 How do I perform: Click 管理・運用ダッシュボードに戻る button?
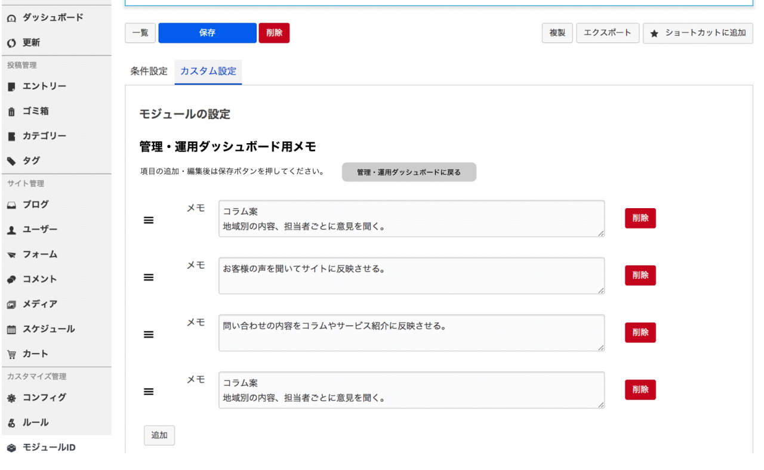pos(409,172)
